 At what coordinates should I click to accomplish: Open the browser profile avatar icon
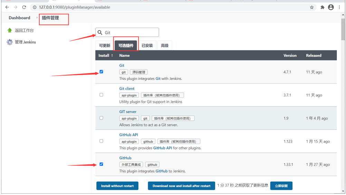(331, 7)
